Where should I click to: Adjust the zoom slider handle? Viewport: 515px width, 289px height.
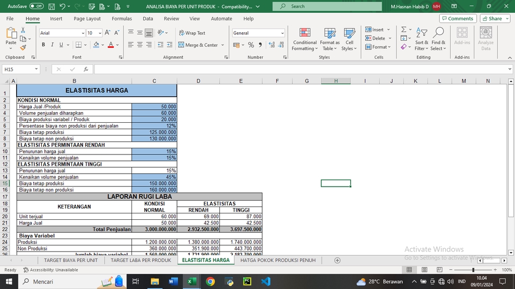pos(473,270)
